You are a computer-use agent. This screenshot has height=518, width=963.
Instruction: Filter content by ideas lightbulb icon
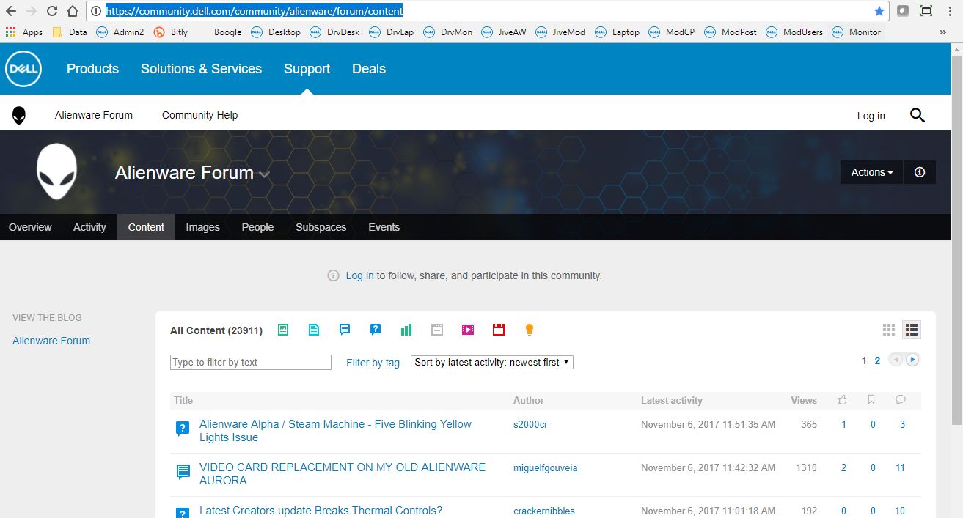[x=530, y=330]
